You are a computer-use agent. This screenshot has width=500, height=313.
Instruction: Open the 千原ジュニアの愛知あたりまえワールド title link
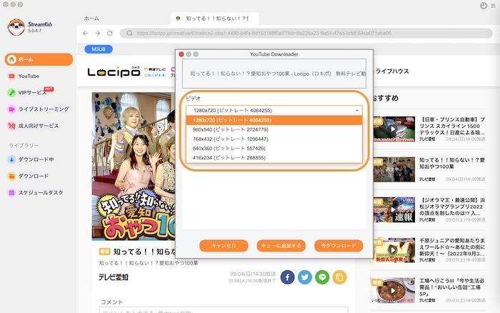click(x=452, y=247)
